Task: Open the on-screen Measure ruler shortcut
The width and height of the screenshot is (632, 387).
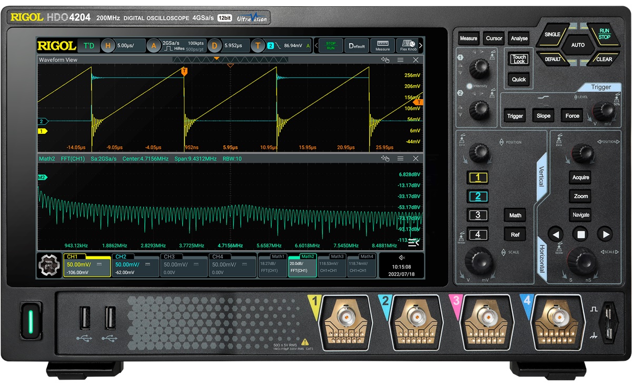Action: (382, 46)
